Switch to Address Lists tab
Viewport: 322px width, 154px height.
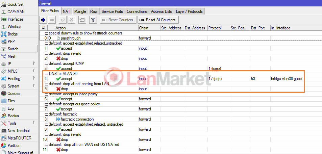click(x=162, y=11)
